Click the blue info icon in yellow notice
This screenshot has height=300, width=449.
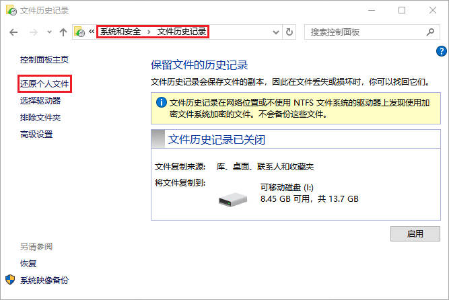(x=161, y=102)
